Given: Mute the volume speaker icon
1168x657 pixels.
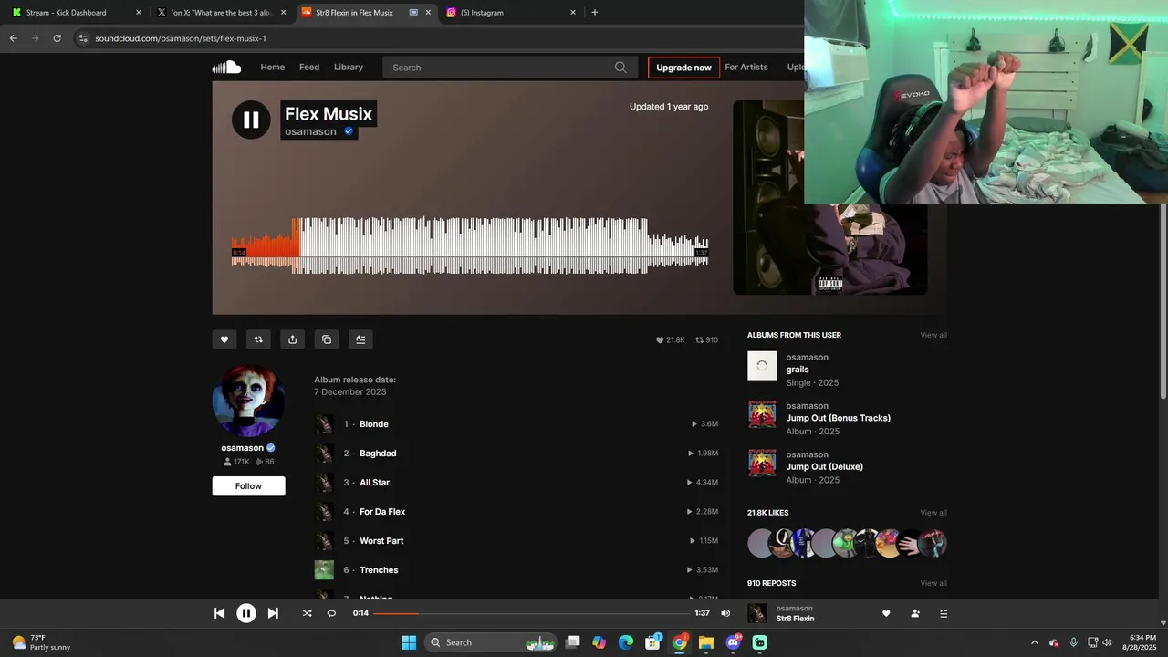Looking at the screenshot, I should pyautogui.click(x=725, y=613).
